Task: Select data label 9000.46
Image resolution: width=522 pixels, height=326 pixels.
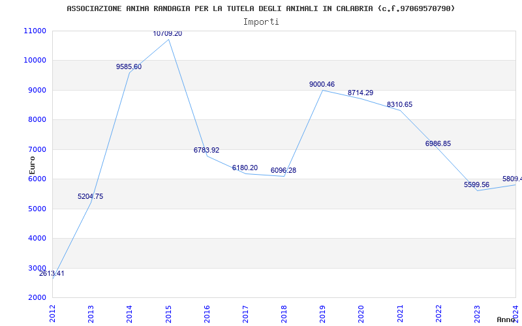Action: (x=322, y=85)
